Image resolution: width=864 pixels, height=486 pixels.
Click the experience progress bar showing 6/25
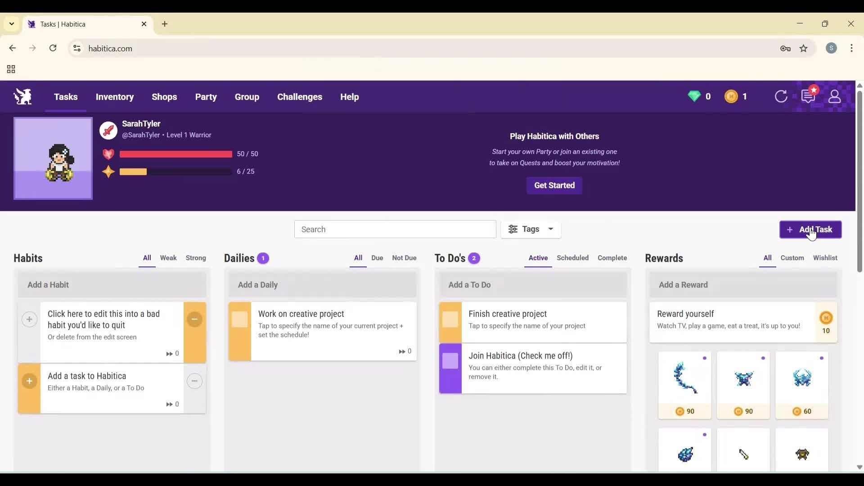point(175,171)
